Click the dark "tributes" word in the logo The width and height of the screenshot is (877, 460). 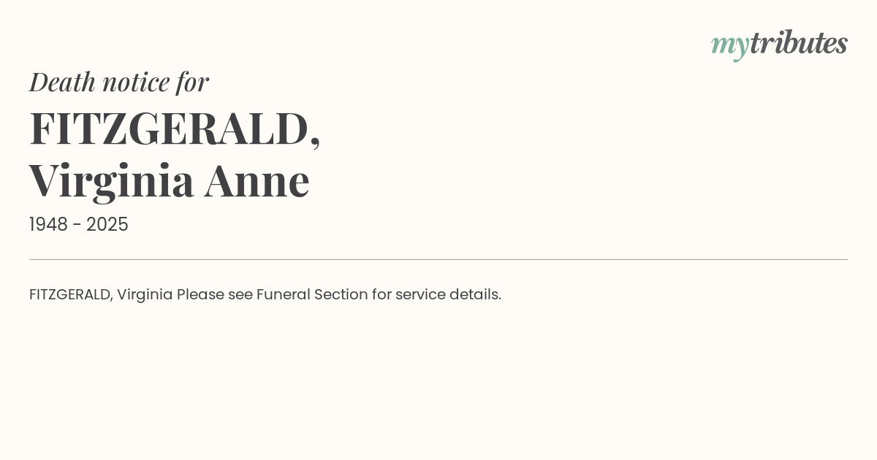(798, 43)
